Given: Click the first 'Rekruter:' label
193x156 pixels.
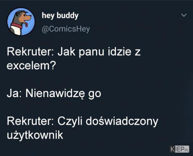Looking at the screenshot, I should pyautogui.click(x=30, y=52).
